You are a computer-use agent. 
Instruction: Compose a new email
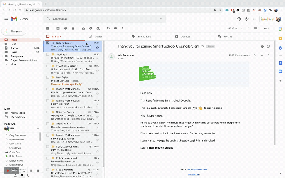pyautogui.click(x=14, y=31)
